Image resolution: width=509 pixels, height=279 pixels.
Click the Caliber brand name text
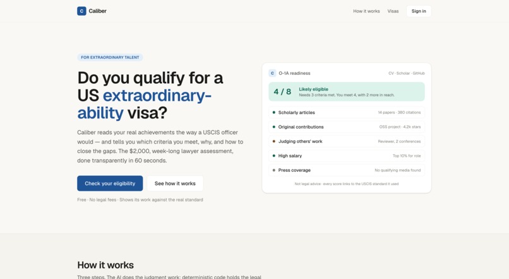click(x=97, y=11)
